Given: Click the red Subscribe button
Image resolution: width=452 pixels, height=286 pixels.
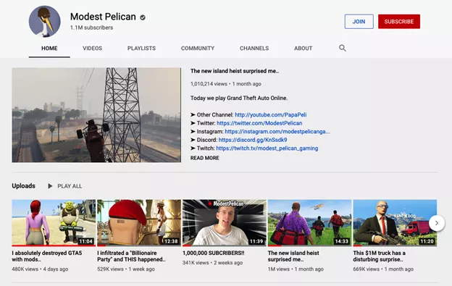Looking at the screenshot, I should point(399,22).
